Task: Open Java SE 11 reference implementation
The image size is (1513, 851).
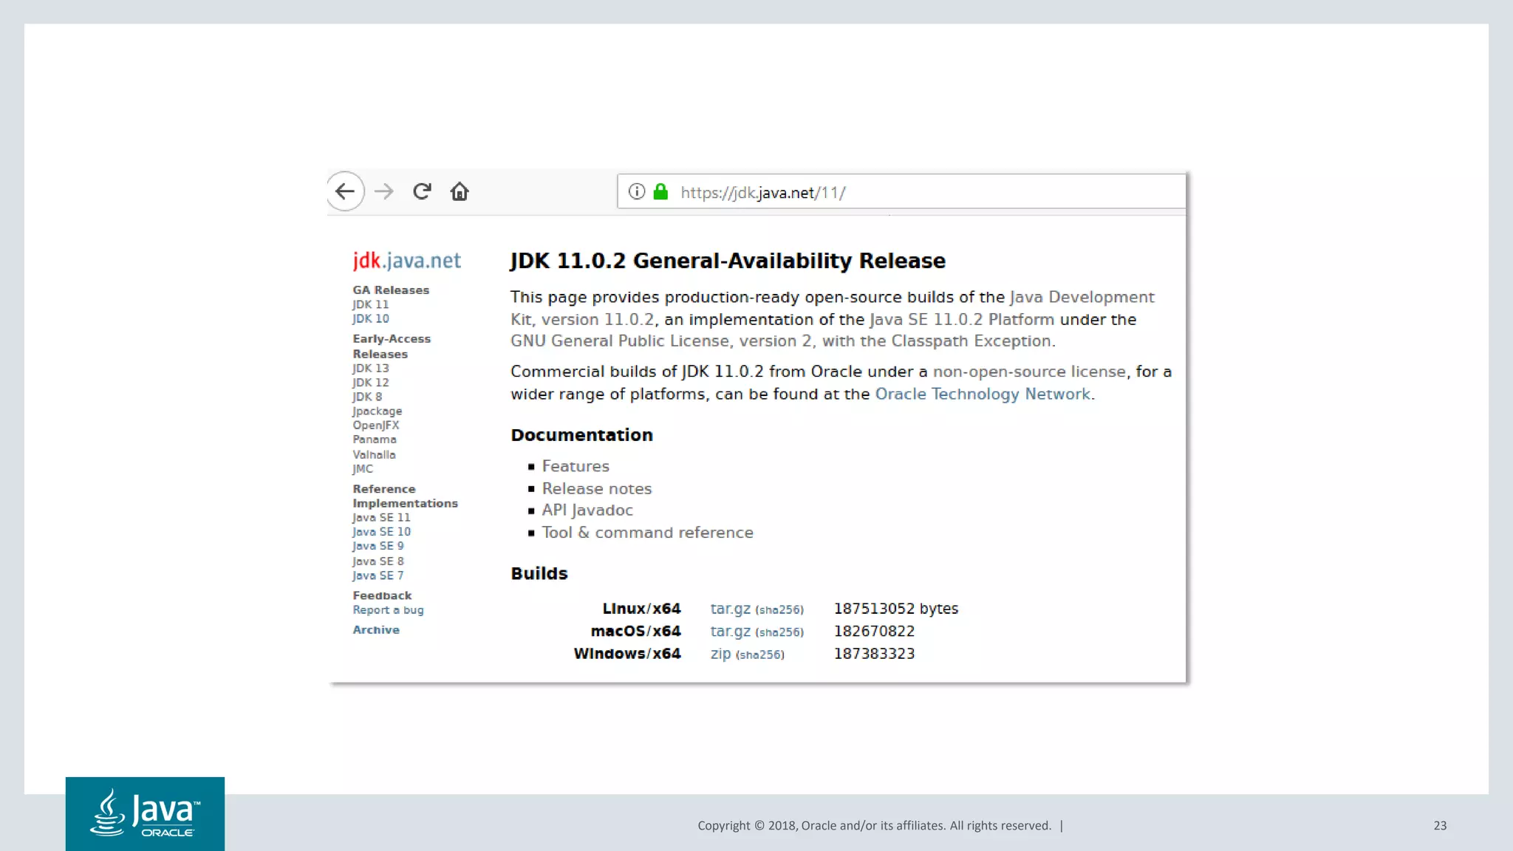Action: click(381, 518)
